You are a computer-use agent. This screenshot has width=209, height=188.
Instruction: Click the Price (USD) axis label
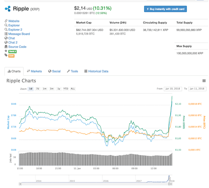pyautogui.click(x=184, y=122)
